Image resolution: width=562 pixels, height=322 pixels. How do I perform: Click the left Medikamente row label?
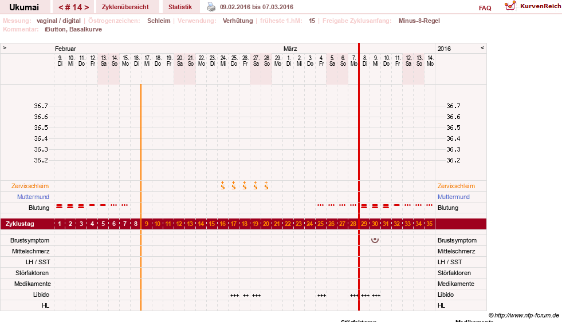[x=33, y=284]
